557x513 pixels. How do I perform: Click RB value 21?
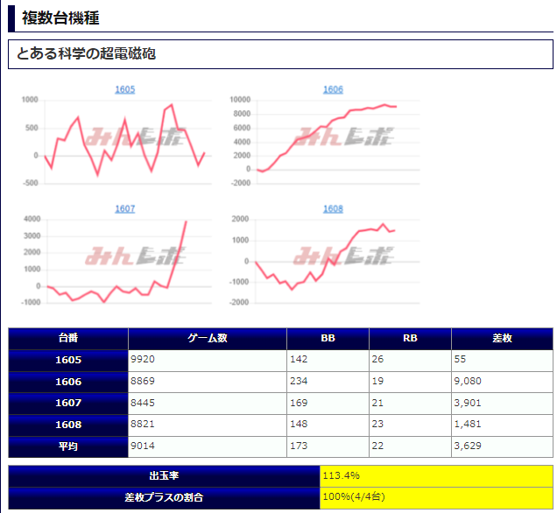410,404
